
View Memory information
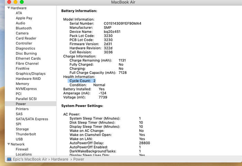[22, 84]
